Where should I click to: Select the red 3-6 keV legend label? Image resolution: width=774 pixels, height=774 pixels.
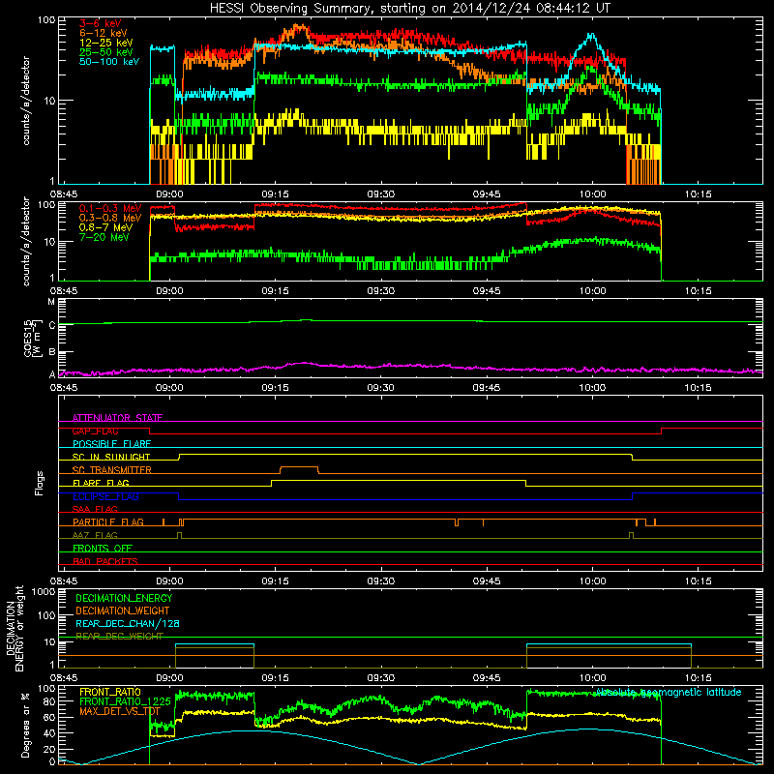pos(100,23)
